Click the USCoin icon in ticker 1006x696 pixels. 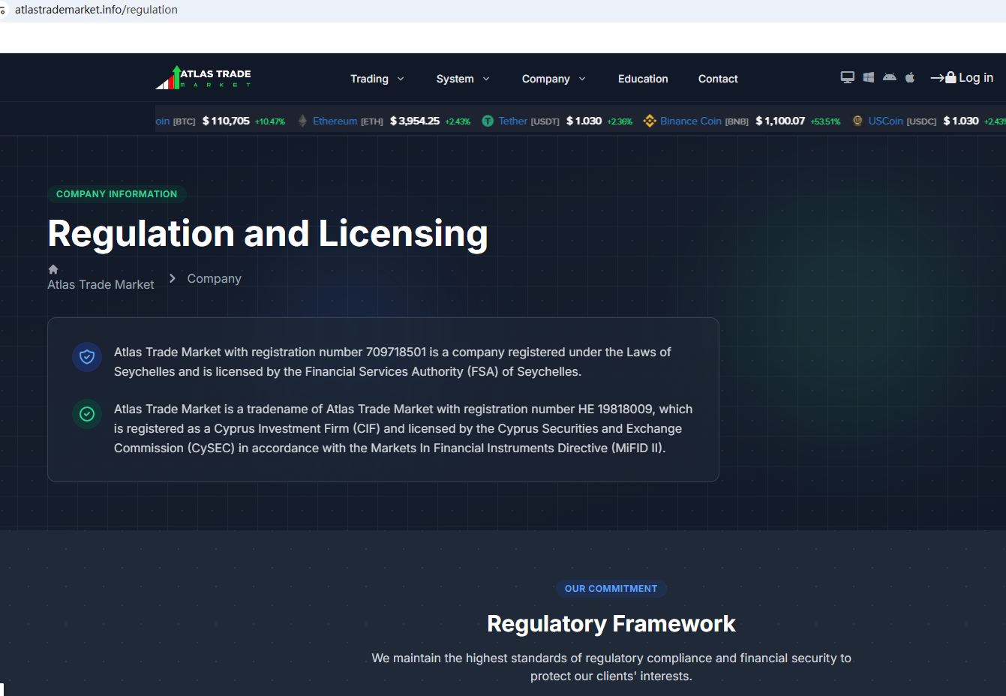pos(857,121)
